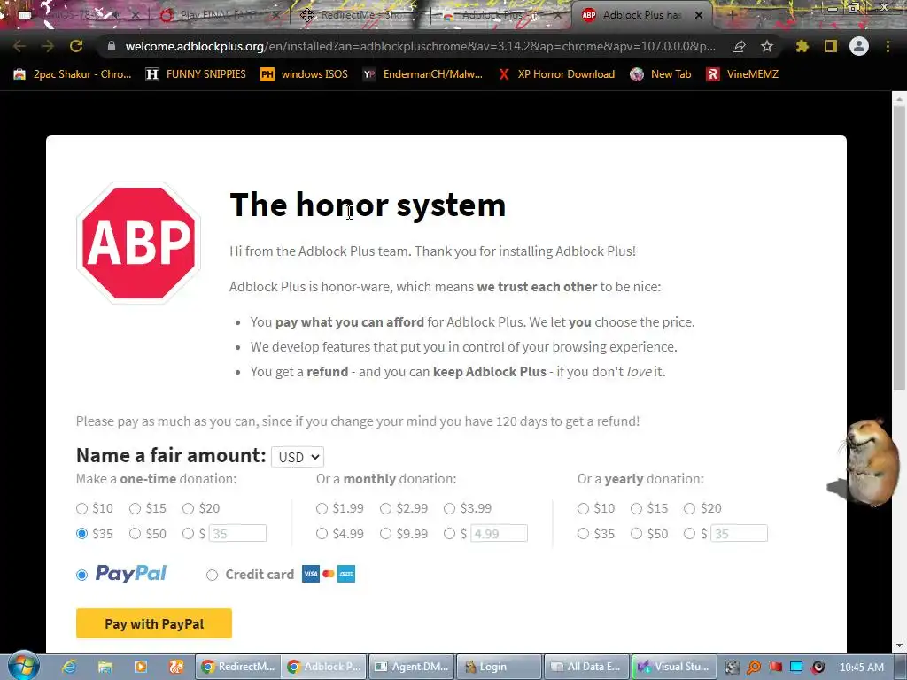Select the PayPal payment radio

point(81,575)
